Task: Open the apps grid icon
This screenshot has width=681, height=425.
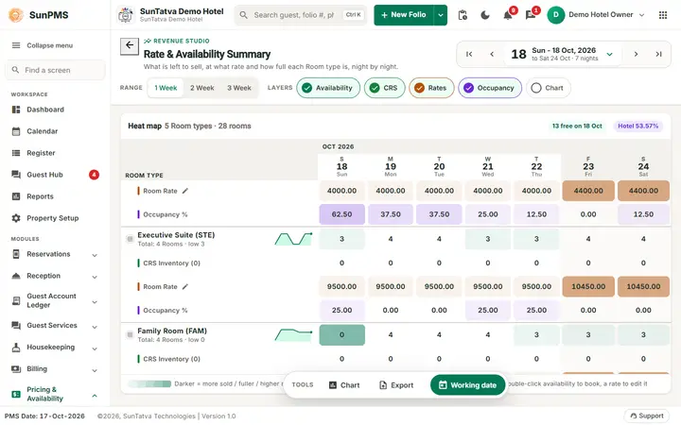Action: [x=663, y=15]
